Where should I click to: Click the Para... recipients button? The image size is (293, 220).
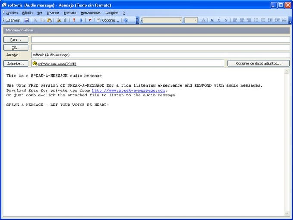16,40
